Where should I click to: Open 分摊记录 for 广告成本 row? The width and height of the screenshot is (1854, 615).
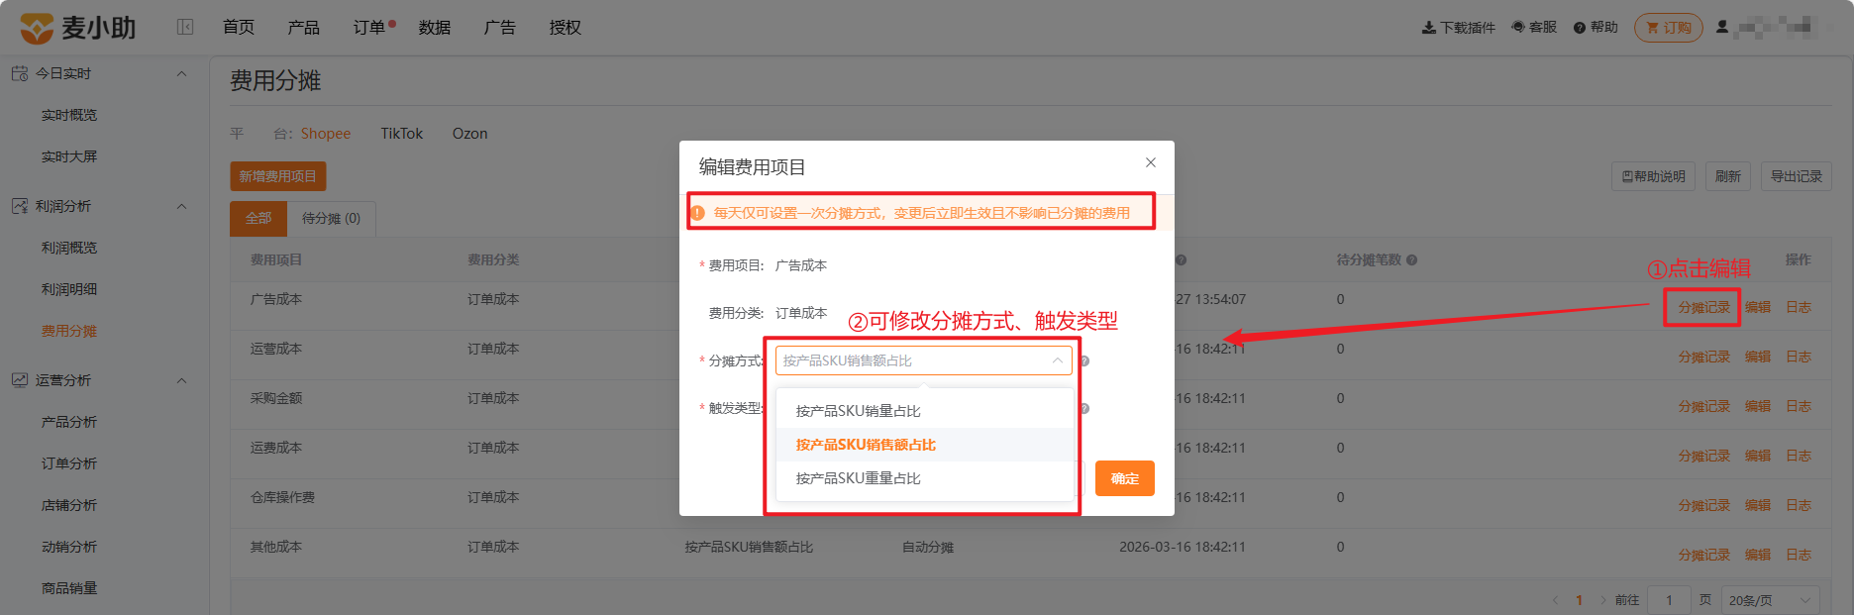pyautogui.click(x=1704, y=308)
